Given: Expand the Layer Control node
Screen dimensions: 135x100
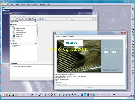Looking at the screenshot, I should coord(12,38).
